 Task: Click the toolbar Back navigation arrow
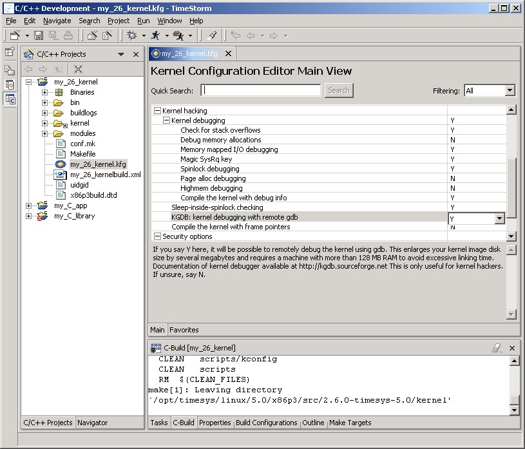251,35
